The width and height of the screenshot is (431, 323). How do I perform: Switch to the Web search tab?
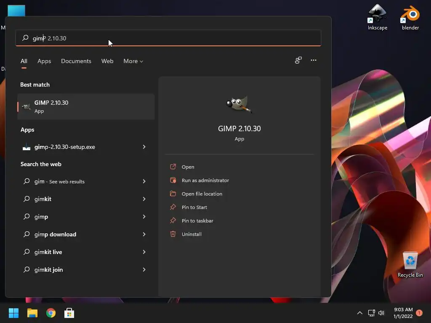[x=107, y=61]
